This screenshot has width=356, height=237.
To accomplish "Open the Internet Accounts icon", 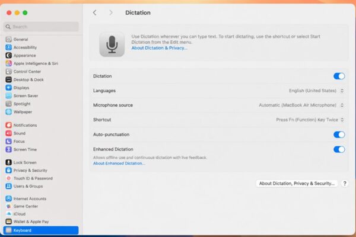I will [9, 198].
